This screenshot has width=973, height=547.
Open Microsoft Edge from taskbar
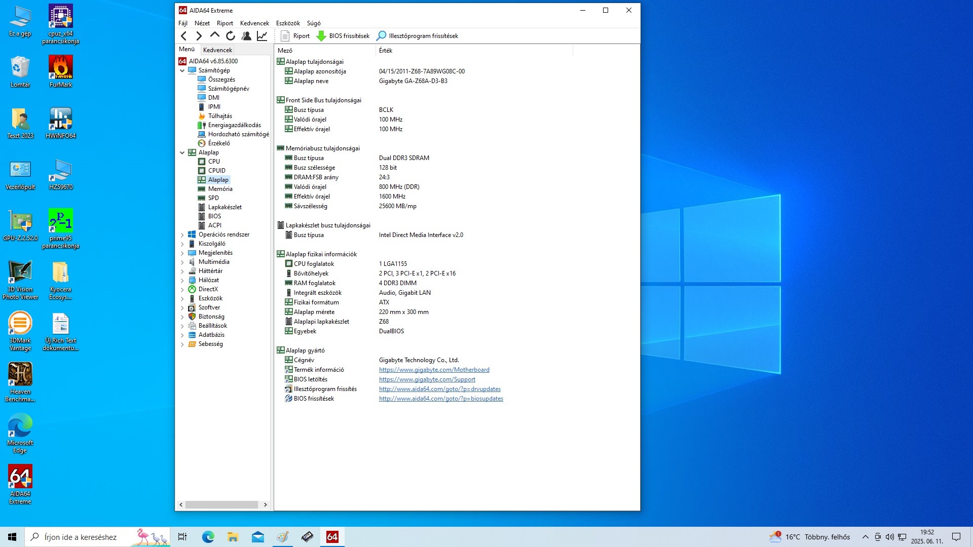tap(208, 537)
